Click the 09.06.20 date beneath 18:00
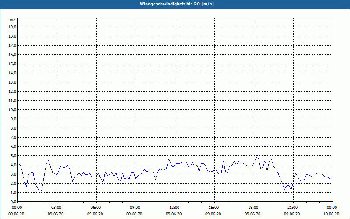 click(x=252, y=214)
